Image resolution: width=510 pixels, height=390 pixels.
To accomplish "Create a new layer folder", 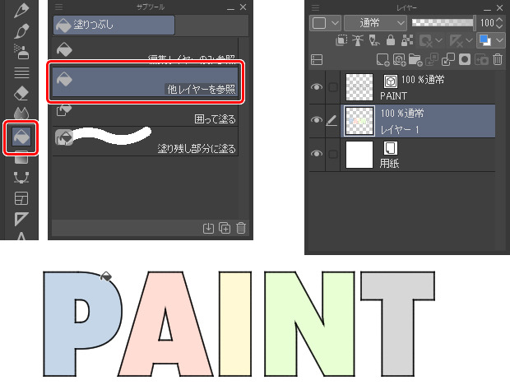I will [x=415, y=60].
